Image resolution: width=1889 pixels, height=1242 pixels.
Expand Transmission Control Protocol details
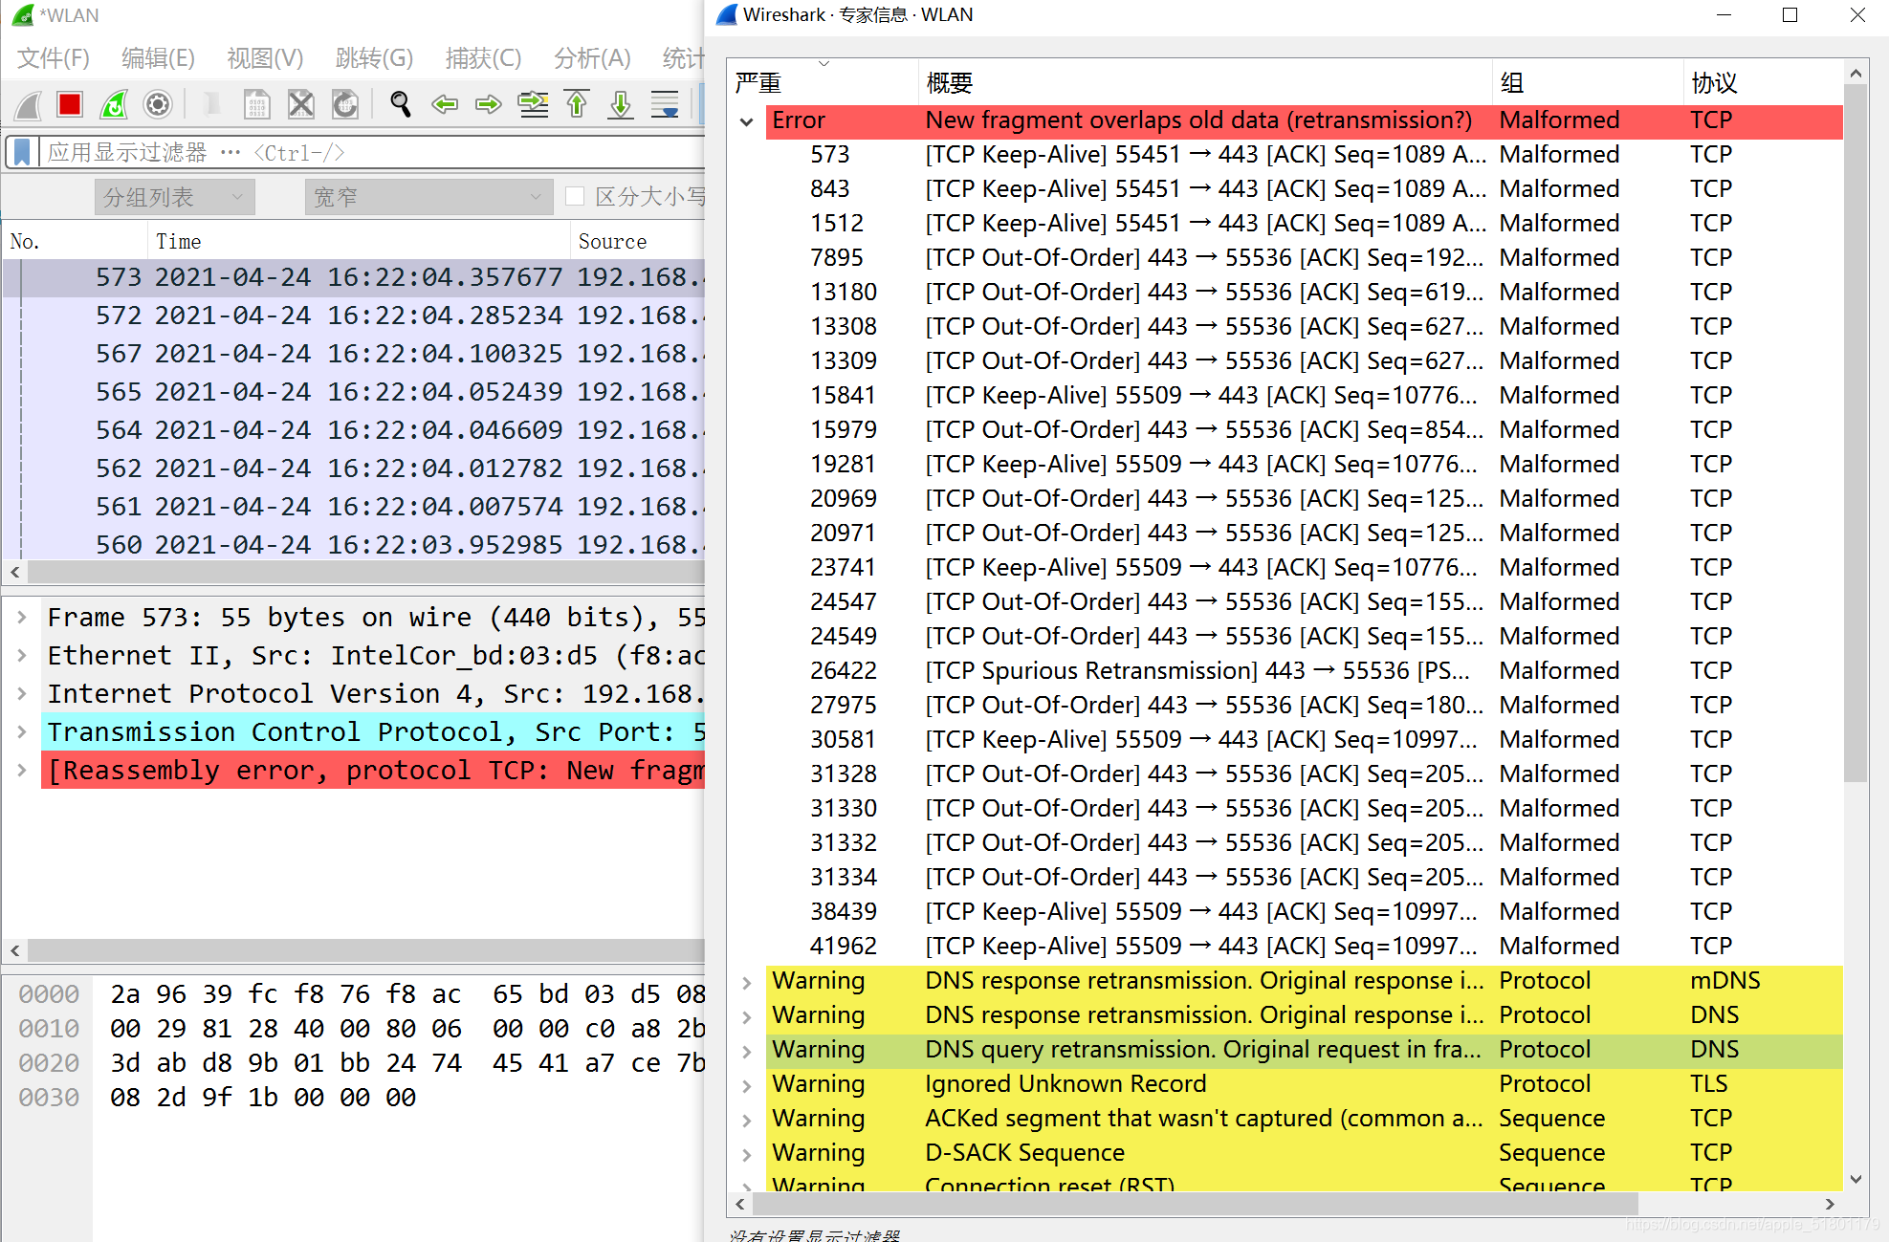click(x=21, y=732)
